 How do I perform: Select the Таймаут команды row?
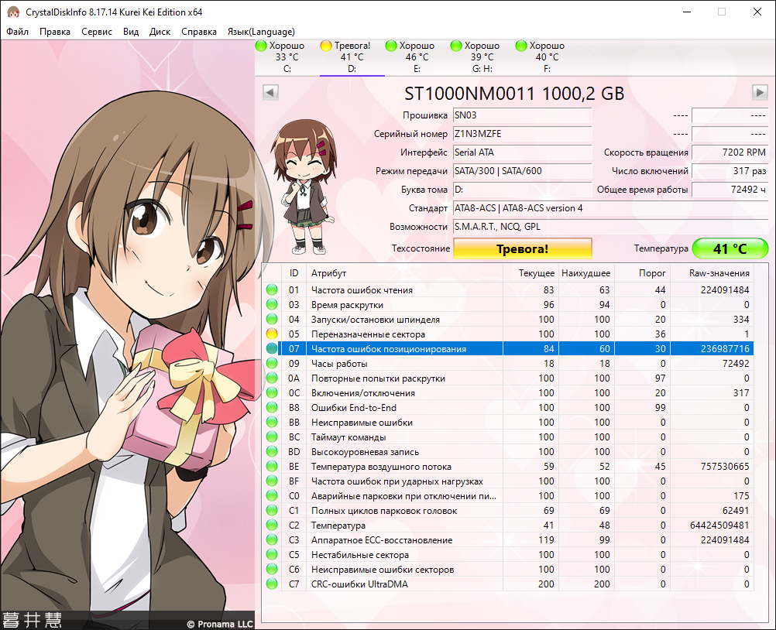click(508, 437)
